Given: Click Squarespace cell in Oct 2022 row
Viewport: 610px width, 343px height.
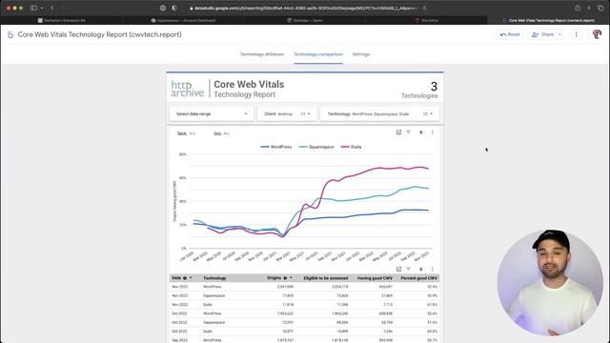Looking at the screenshot, I should point(213,322).
